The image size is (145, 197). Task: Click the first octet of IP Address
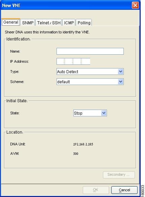coord(61,61)
